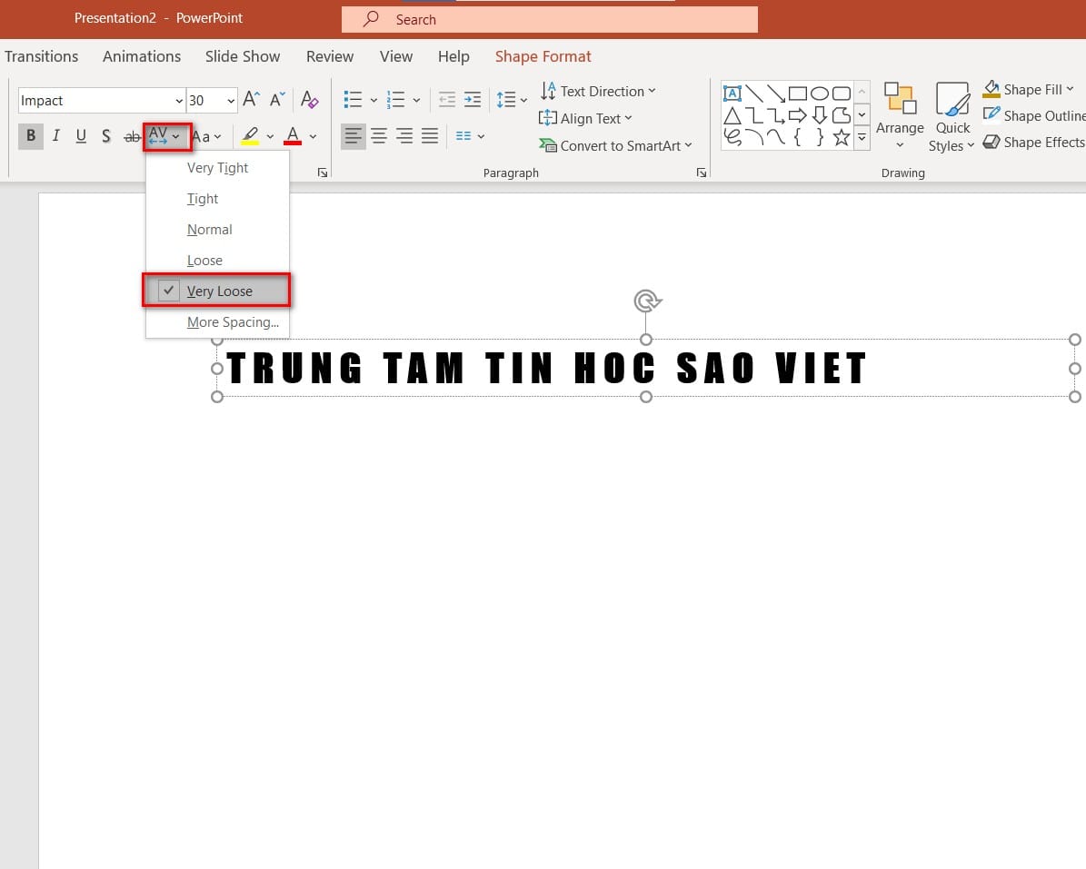Open the Paragraph dialog launcher
This screenshot has width=1086, height=869.
coord(701,173)
